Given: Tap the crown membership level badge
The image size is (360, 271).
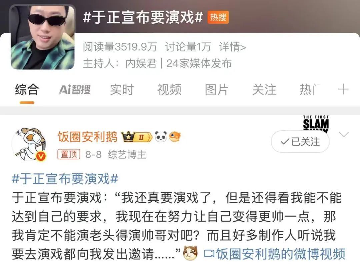Looking at the screenshot, I should click(137, 137).
